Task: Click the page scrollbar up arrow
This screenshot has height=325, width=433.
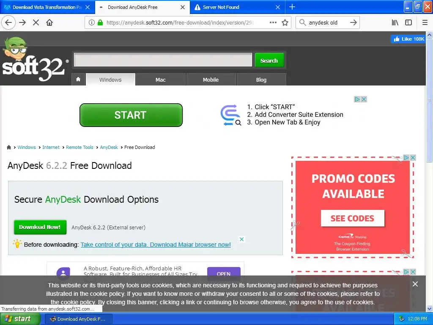Action: click(429, 35)
